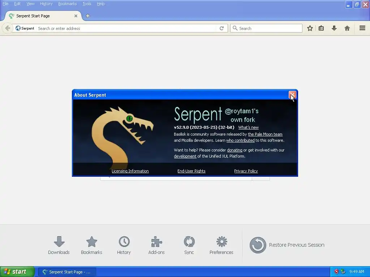The height and width of the screenshot is (277, 370).
Task: Click the search magnifier icon
Action: click(235, 28)
